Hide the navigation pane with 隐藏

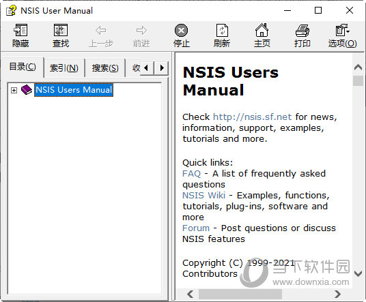point(20,35)
